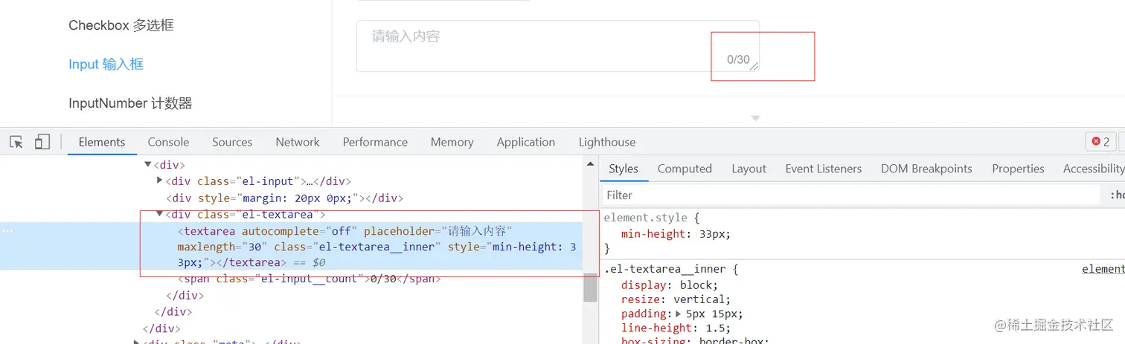Open the Lighthouse tab
Viewport: 1125px width, 344px height.
(x=607, y=142)
